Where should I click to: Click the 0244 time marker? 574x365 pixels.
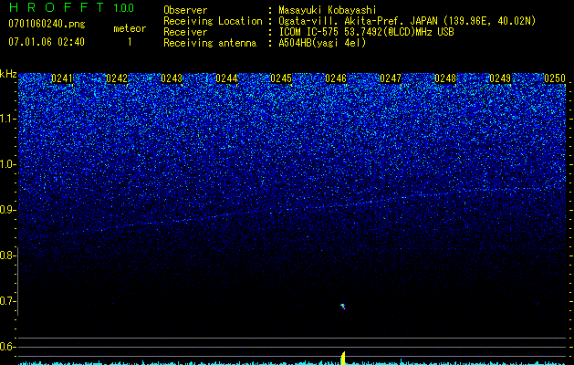pyautogui.click(x=226, y=78)
